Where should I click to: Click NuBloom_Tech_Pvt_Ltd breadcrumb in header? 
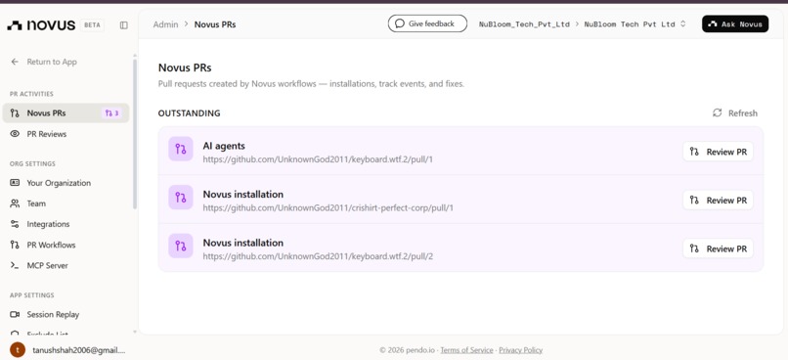(x=524, y=23)
